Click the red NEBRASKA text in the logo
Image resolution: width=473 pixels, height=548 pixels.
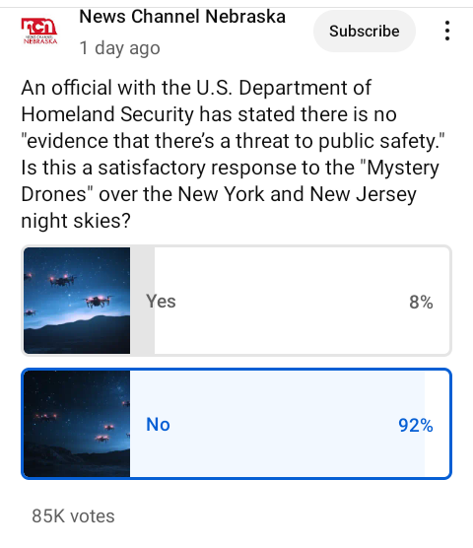(x=40, y=41)
